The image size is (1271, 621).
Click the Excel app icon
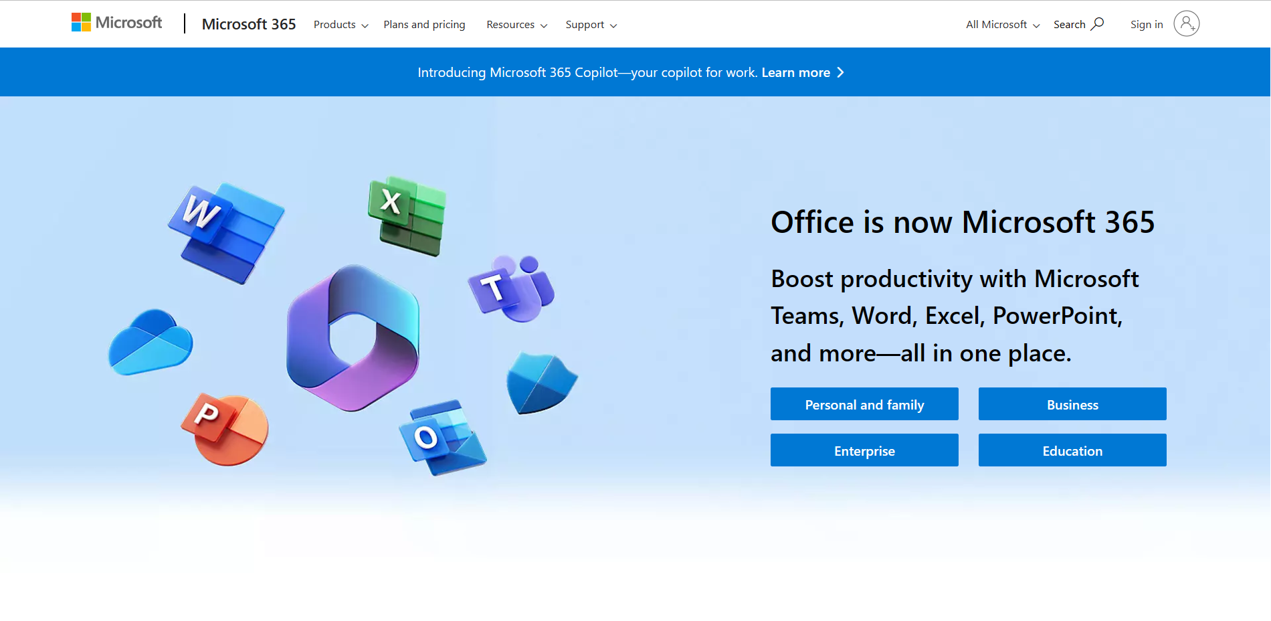pyautogui.click(x=407, y=216)
